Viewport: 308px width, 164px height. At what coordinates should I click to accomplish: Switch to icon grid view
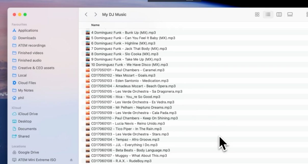(257, 15)
